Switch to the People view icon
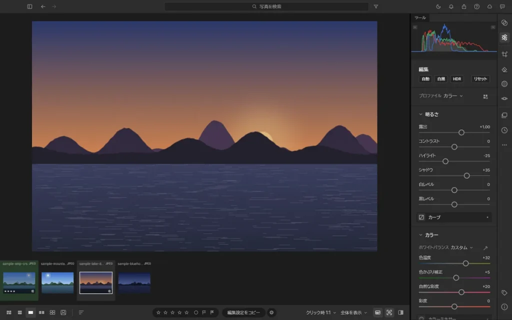 (x=63, y=312)
